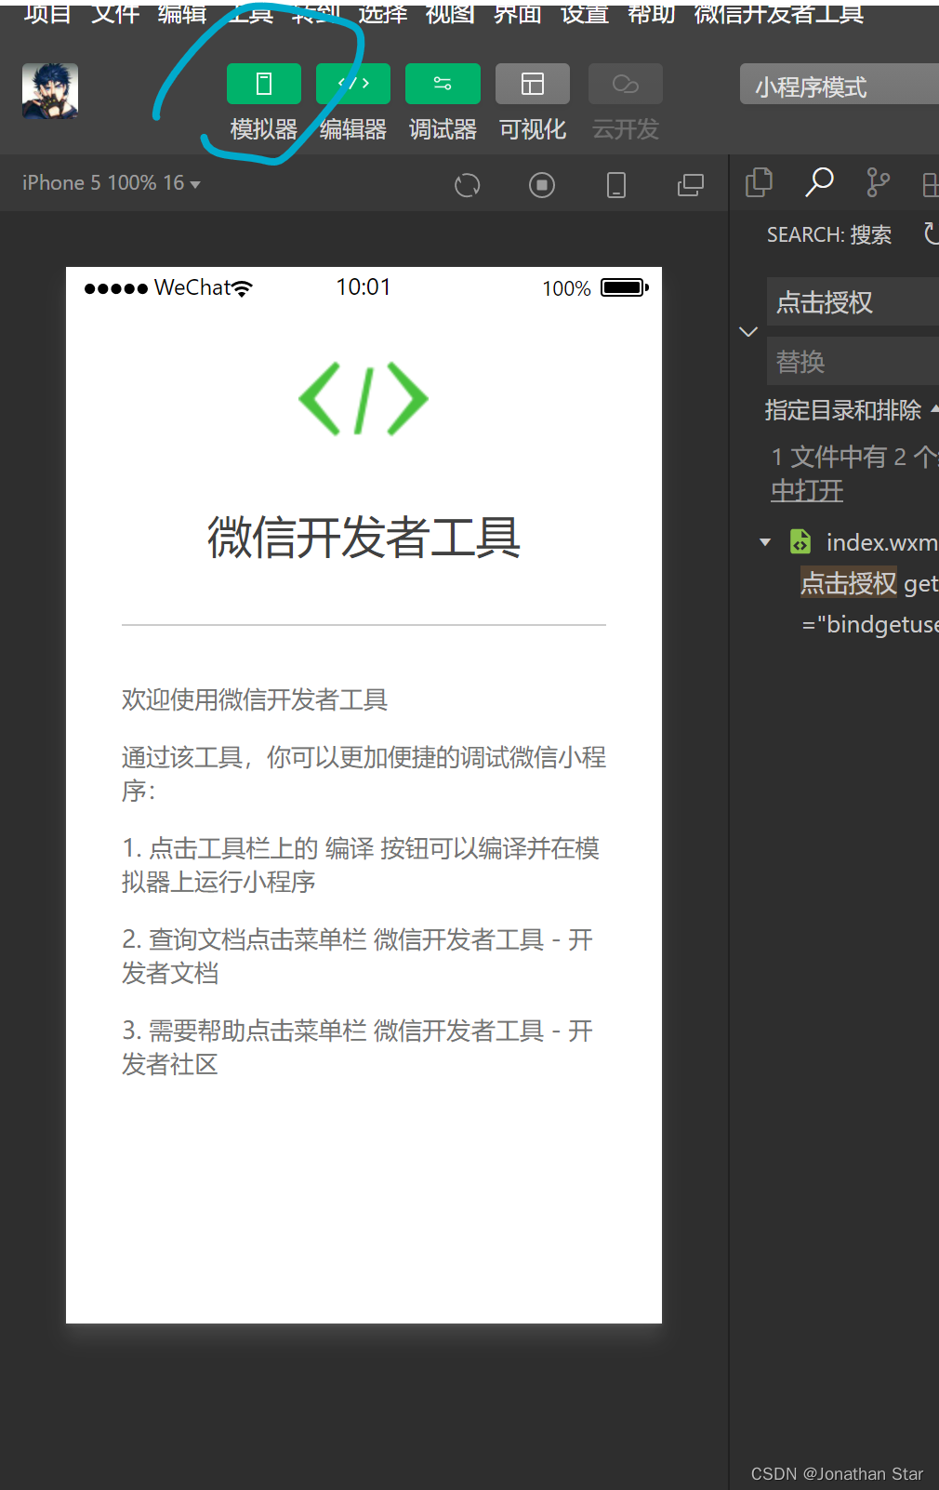The image size is (939, 1490).
Task: Open the 小程序模式 mode dropdown
Action: 840,86
